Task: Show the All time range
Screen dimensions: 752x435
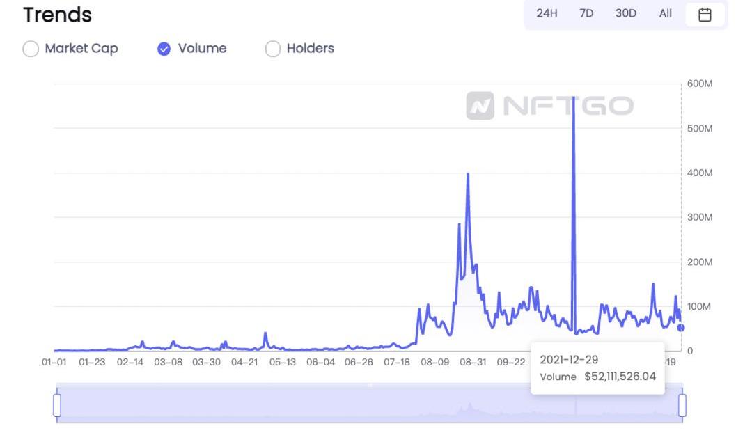Action: pos(666,13)
